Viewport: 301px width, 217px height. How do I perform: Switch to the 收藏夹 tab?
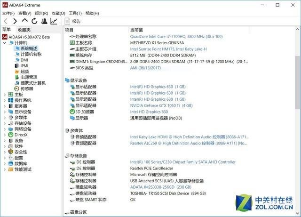(24, 30)
